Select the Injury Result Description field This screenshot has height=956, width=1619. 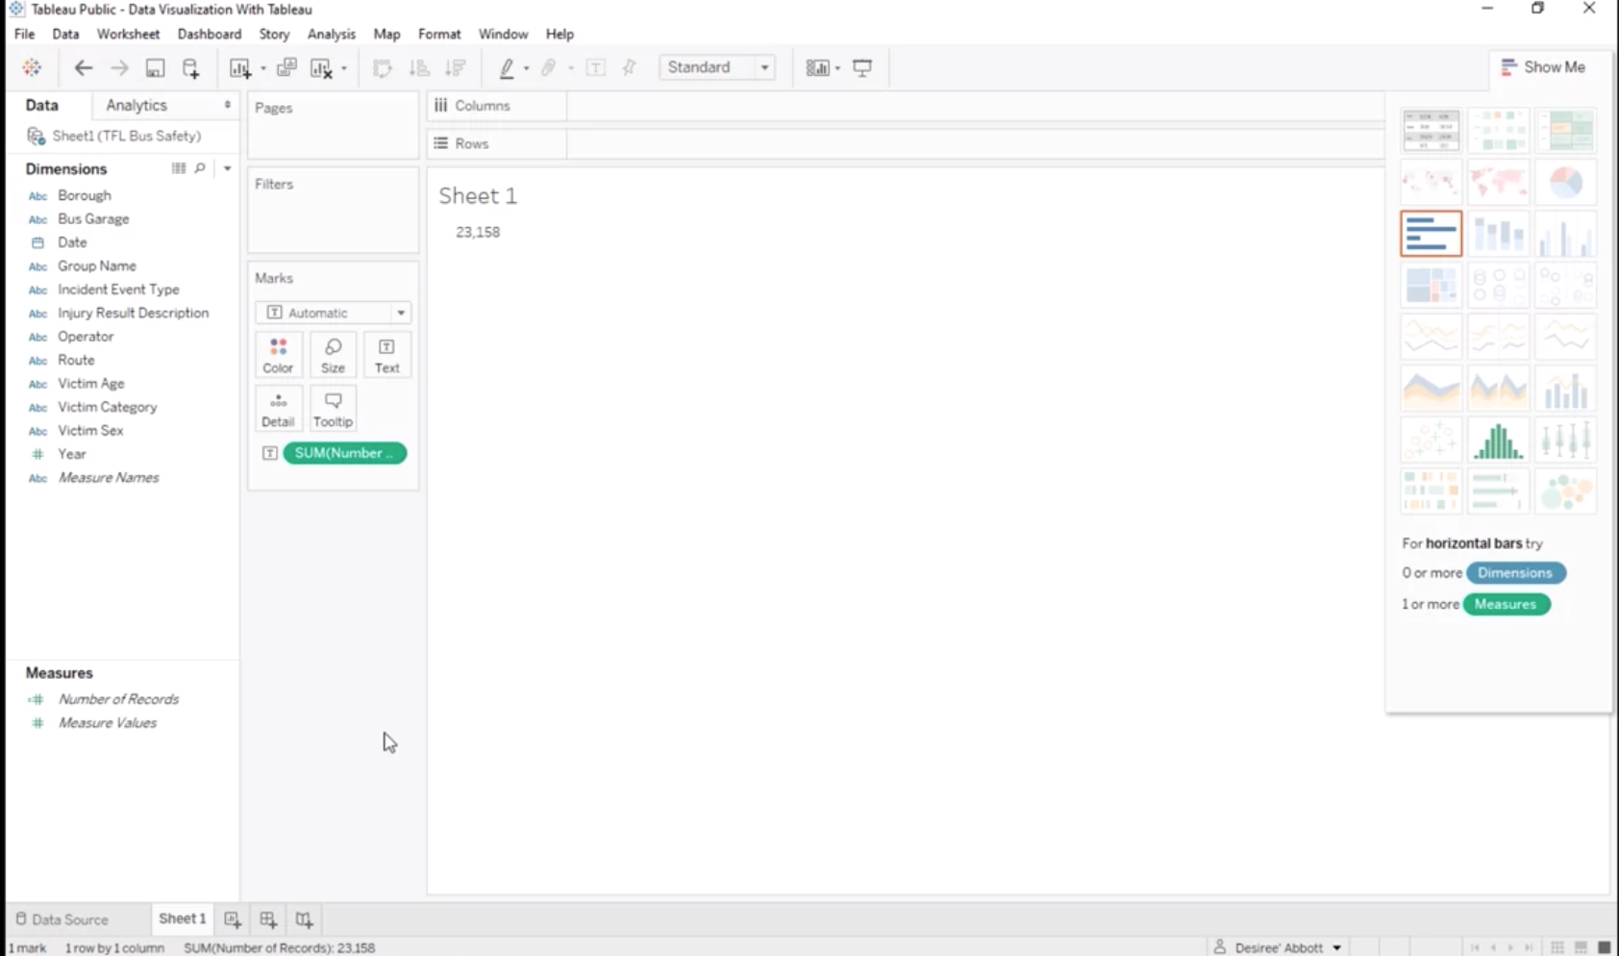[x=133, y=313]
